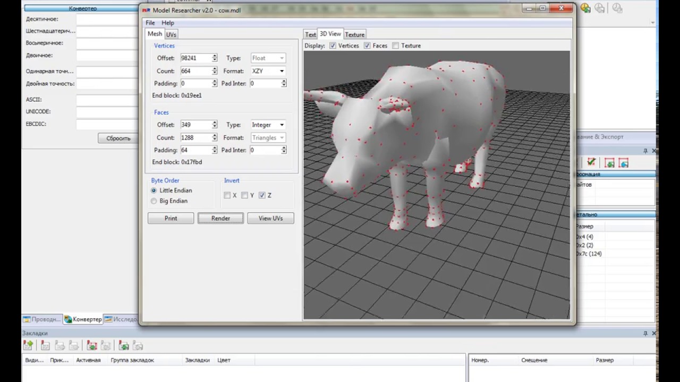
Task: Click the gold globe icon in the top-right toolbar
Action: 585,8
